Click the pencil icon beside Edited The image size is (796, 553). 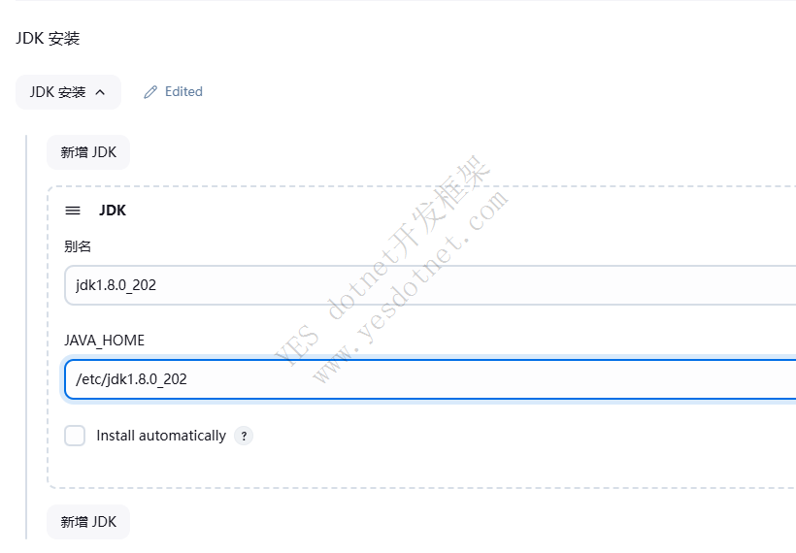[x=150, y=92]
